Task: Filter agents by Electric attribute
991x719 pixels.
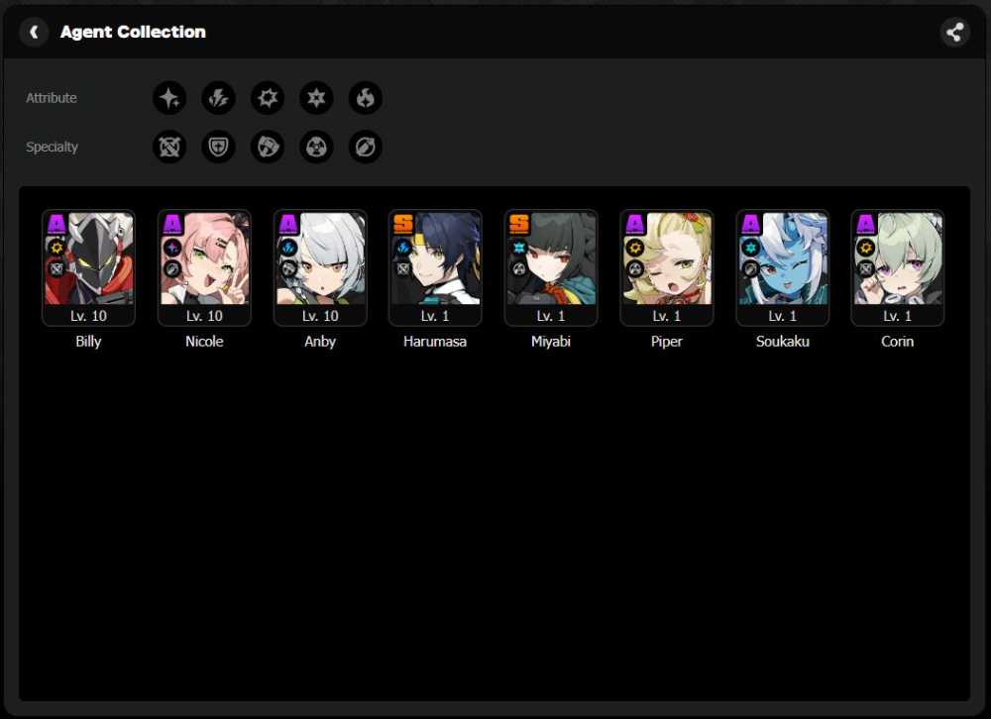Action: (x=218, y=98)
